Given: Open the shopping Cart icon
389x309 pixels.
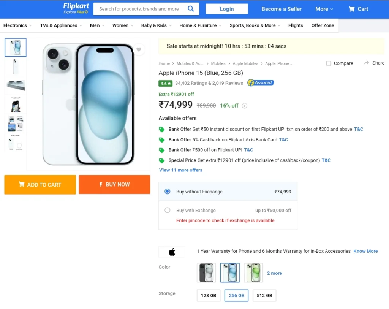Looking at the screenshot, I should [x=351, y=9].
